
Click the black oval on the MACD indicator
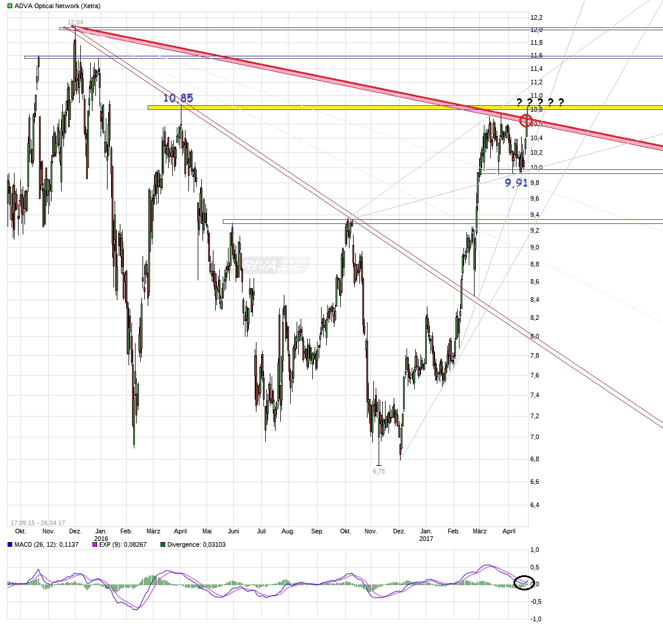(525, 582)
